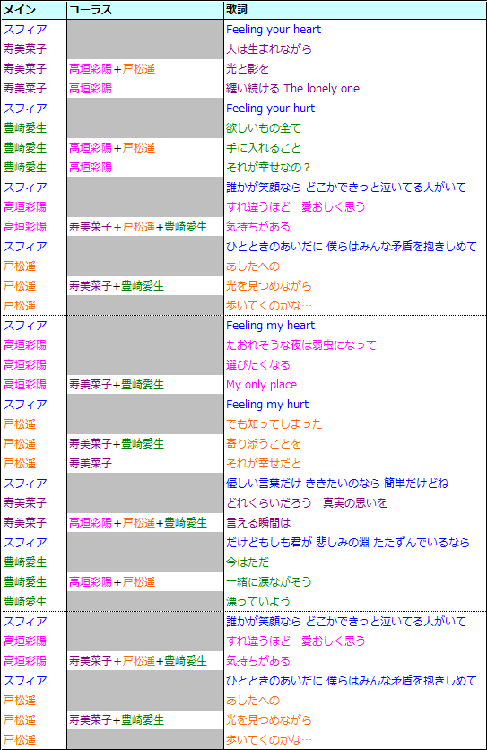This screenshot has width=487, height=750.
Task: Select the lyric '言える瞬間は'
Action: tap(258, 523)
